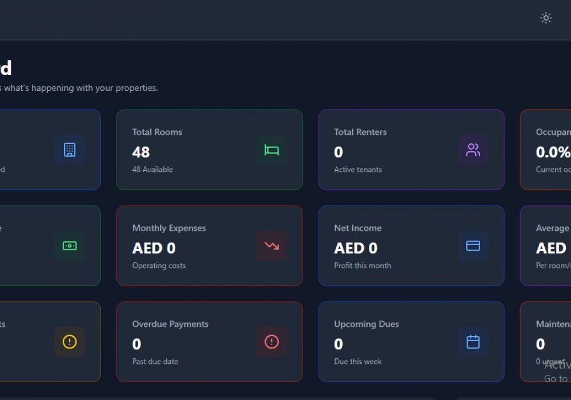Select the Total Renters heading

(360, 132)
